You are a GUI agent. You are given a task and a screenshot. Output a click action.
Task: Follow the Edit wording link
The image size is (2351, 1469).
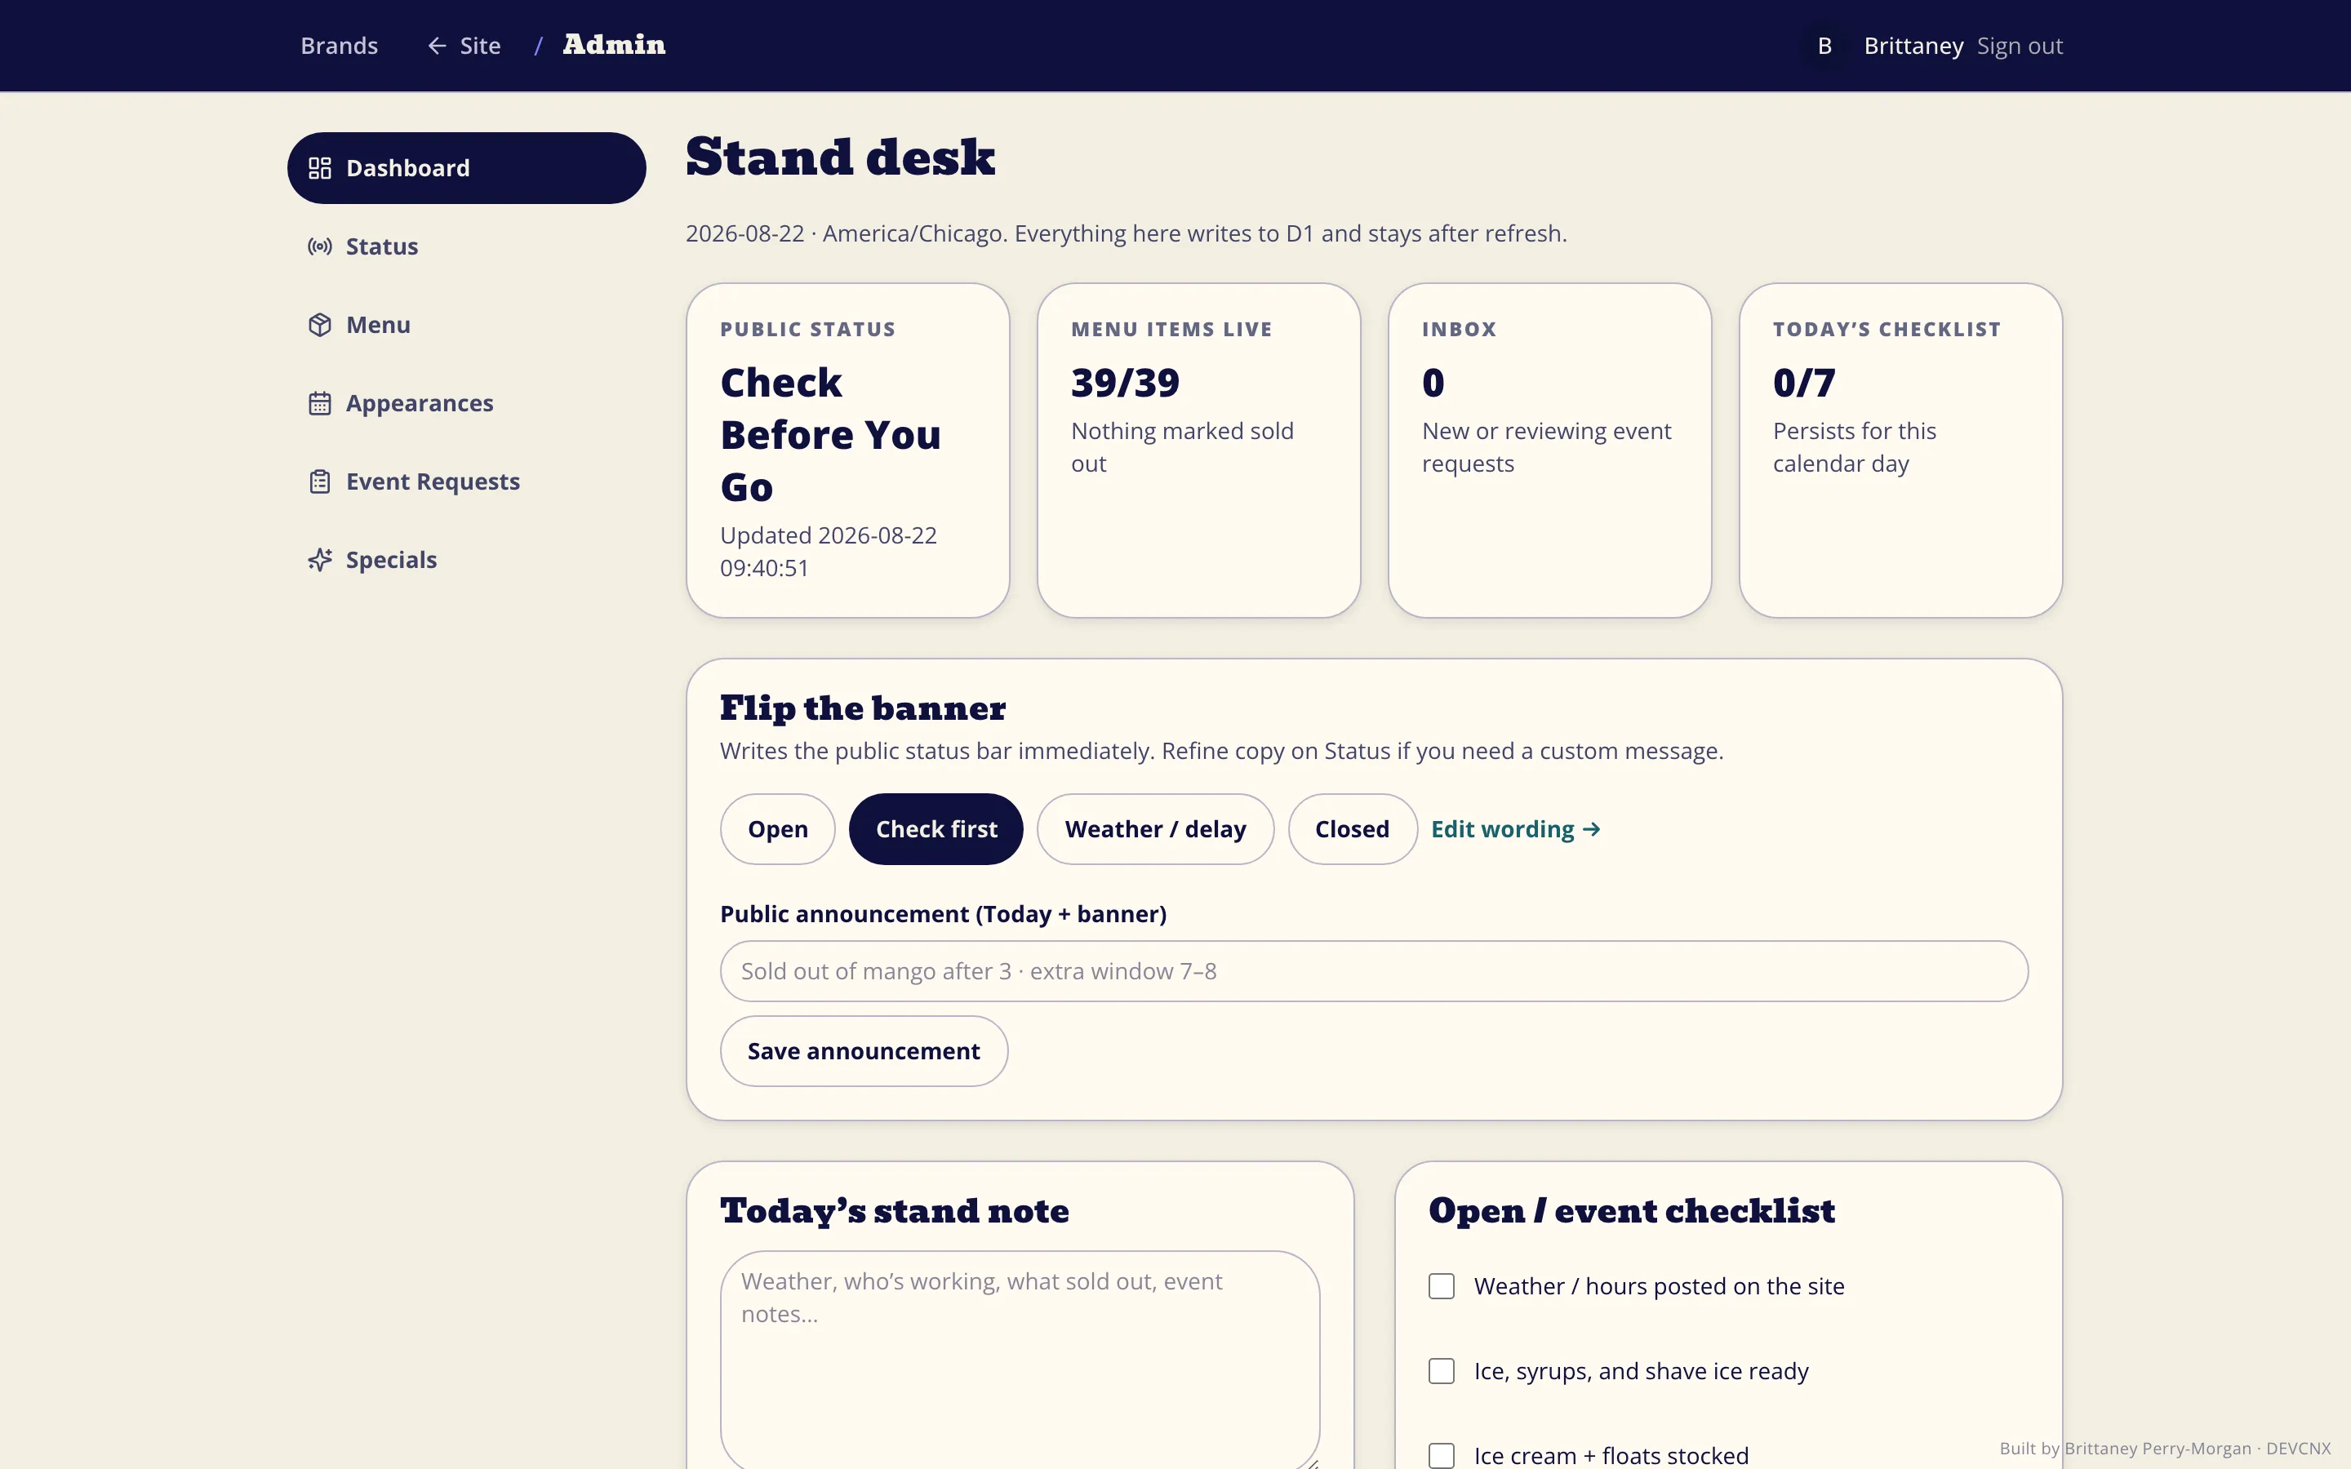pyautogui.click(x=1516, y=828)
